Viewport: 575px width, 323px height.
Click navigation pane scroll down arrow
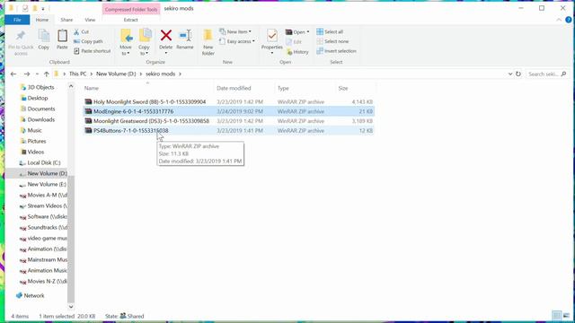click(71, 307)
